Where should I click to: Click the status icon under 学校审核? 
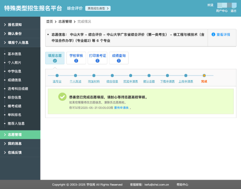coord(76,61)
